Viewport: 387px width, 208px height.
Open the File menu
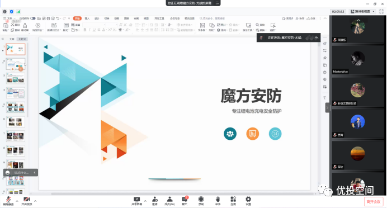9,18
